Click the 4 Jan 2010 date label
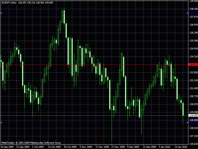Image resolution: width=198 pixels, height=149 pixels. 164,147
